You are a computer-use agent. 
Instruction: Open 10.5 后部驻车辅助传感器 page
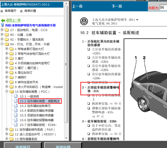click(x=37, y=115)
